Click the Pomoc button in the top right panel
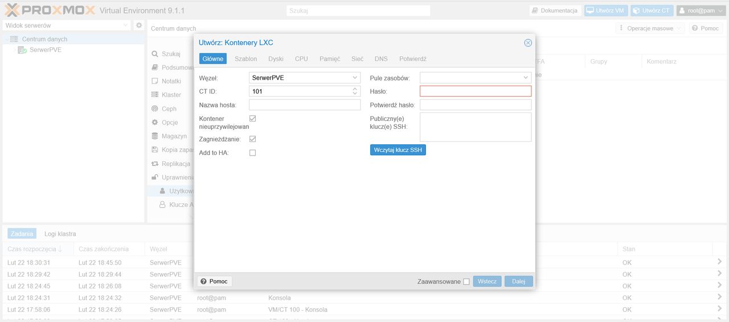 coord(706,28)
